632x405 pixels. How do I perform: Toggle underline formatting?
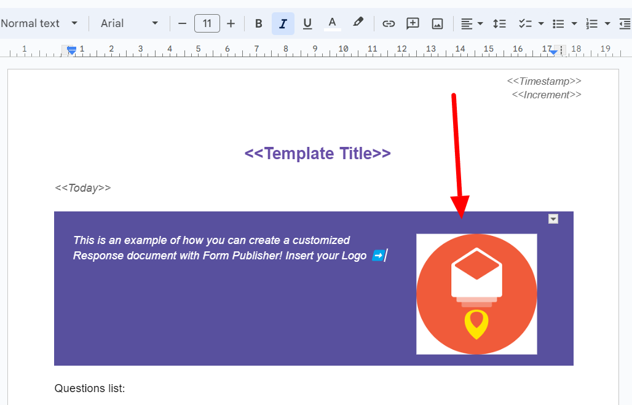307,23
